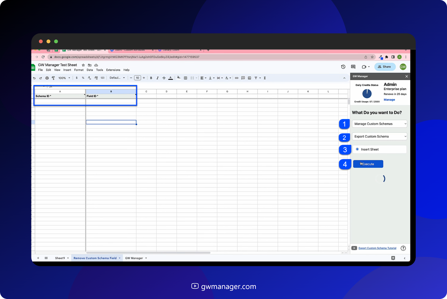Open Manage Custom Schemas dropdown
Image resolution: width=447 pixels, height=299 pixels.
coord(380,124)
